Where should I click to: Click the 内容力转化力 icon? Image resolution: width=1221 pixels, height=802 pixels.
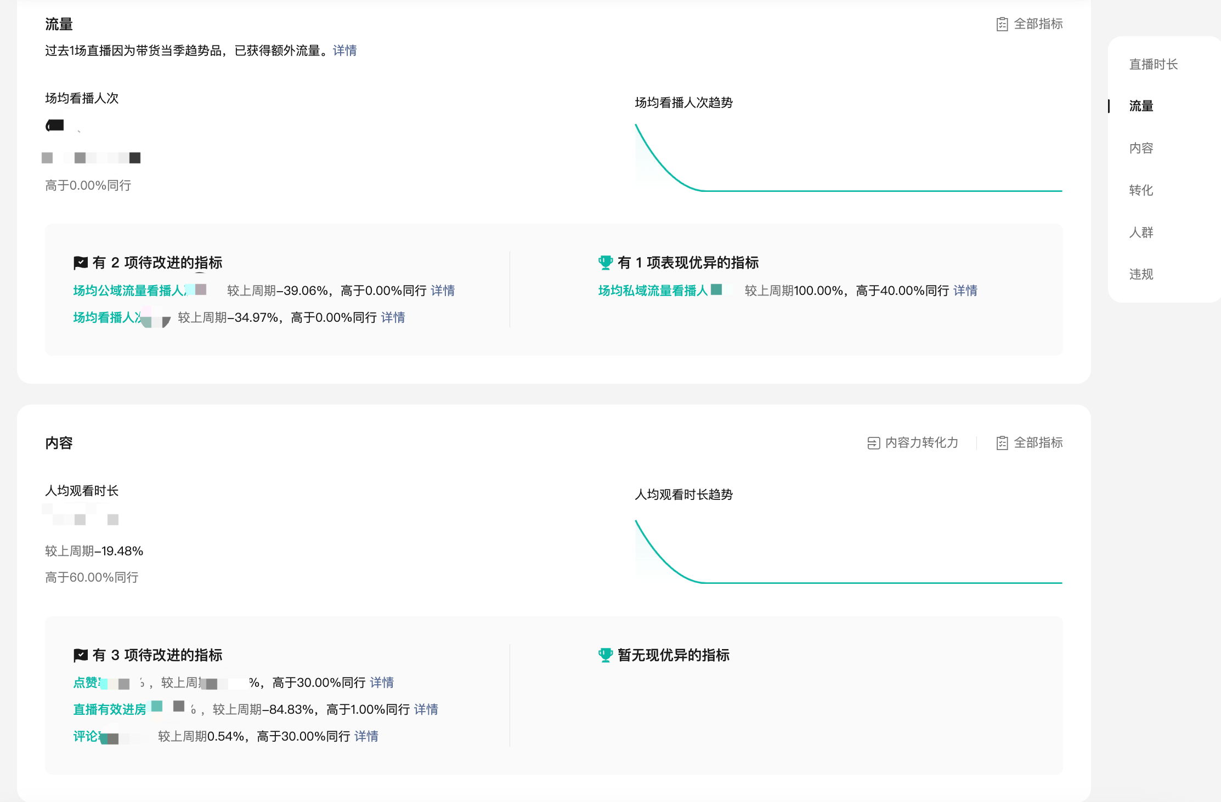point(873,443)
